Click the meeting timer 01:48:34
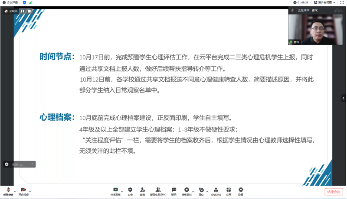The image size is (347, 199). click(301, 3)
